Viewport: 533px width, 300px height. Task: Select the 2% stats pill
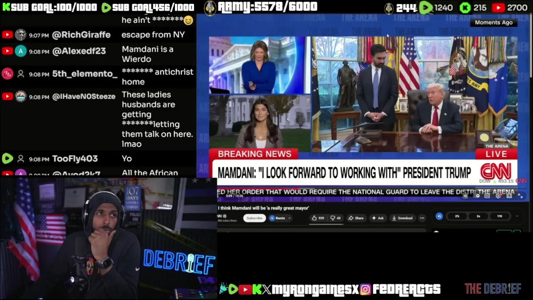(x=457, y=216)
